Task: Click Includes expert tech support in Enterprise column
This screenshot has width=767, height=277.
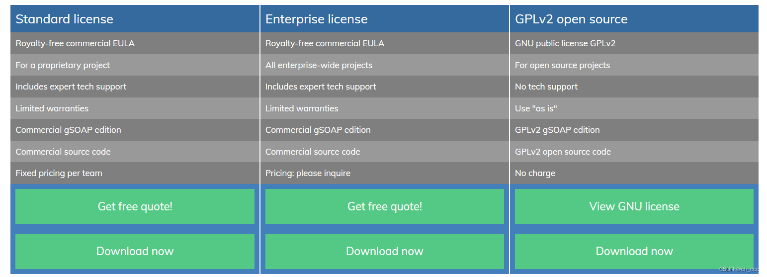Action: [385, 87]
